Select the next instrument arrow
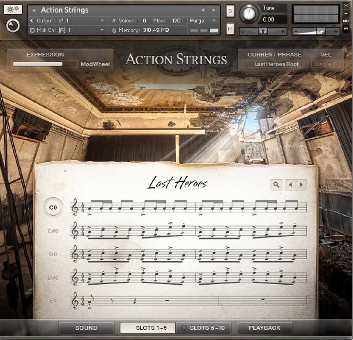This screenshot has height=340, width=353. pyautogui.click(x=214, y=10)
